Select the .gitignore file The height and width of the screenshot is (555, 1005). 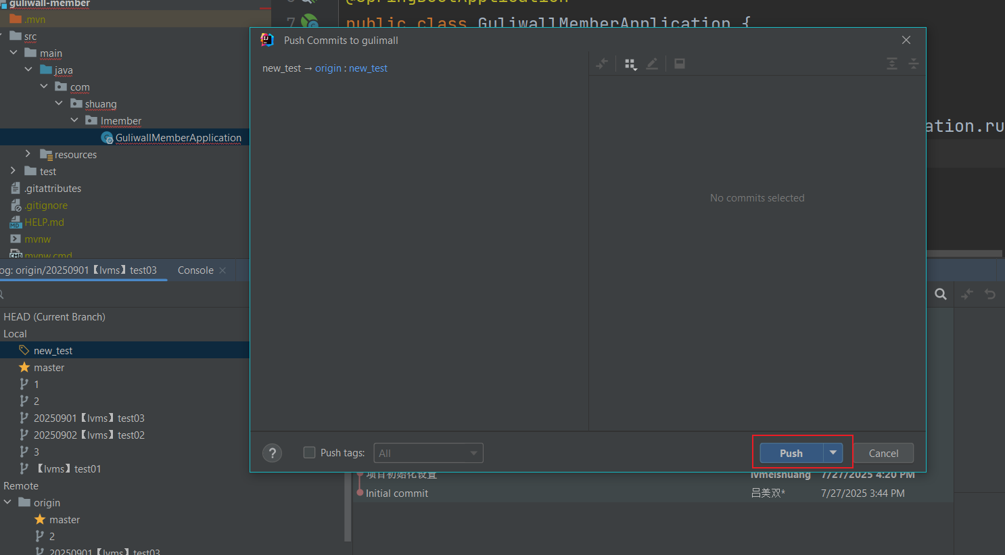point(46,206)
